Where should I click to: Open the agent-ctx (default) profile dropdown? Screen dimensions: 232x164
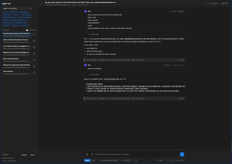coord(17,8)
